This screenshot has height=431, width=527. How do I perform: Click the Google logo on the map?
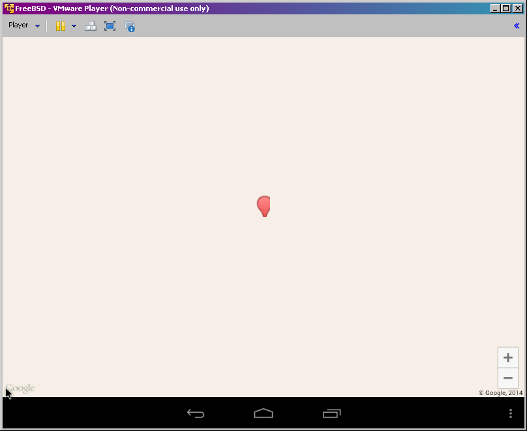point(21,389)
